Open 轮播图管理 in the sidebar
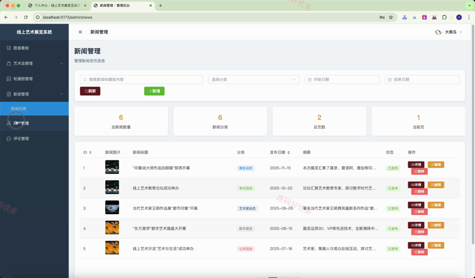475x278 pixels. tap(34, 79)
